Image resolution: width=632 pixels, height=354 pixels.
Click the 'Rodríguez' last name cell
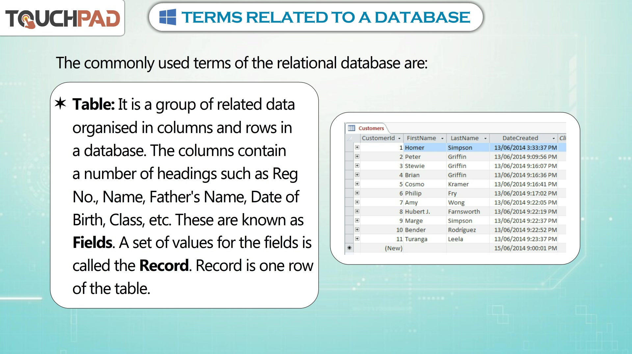(468, 230)
